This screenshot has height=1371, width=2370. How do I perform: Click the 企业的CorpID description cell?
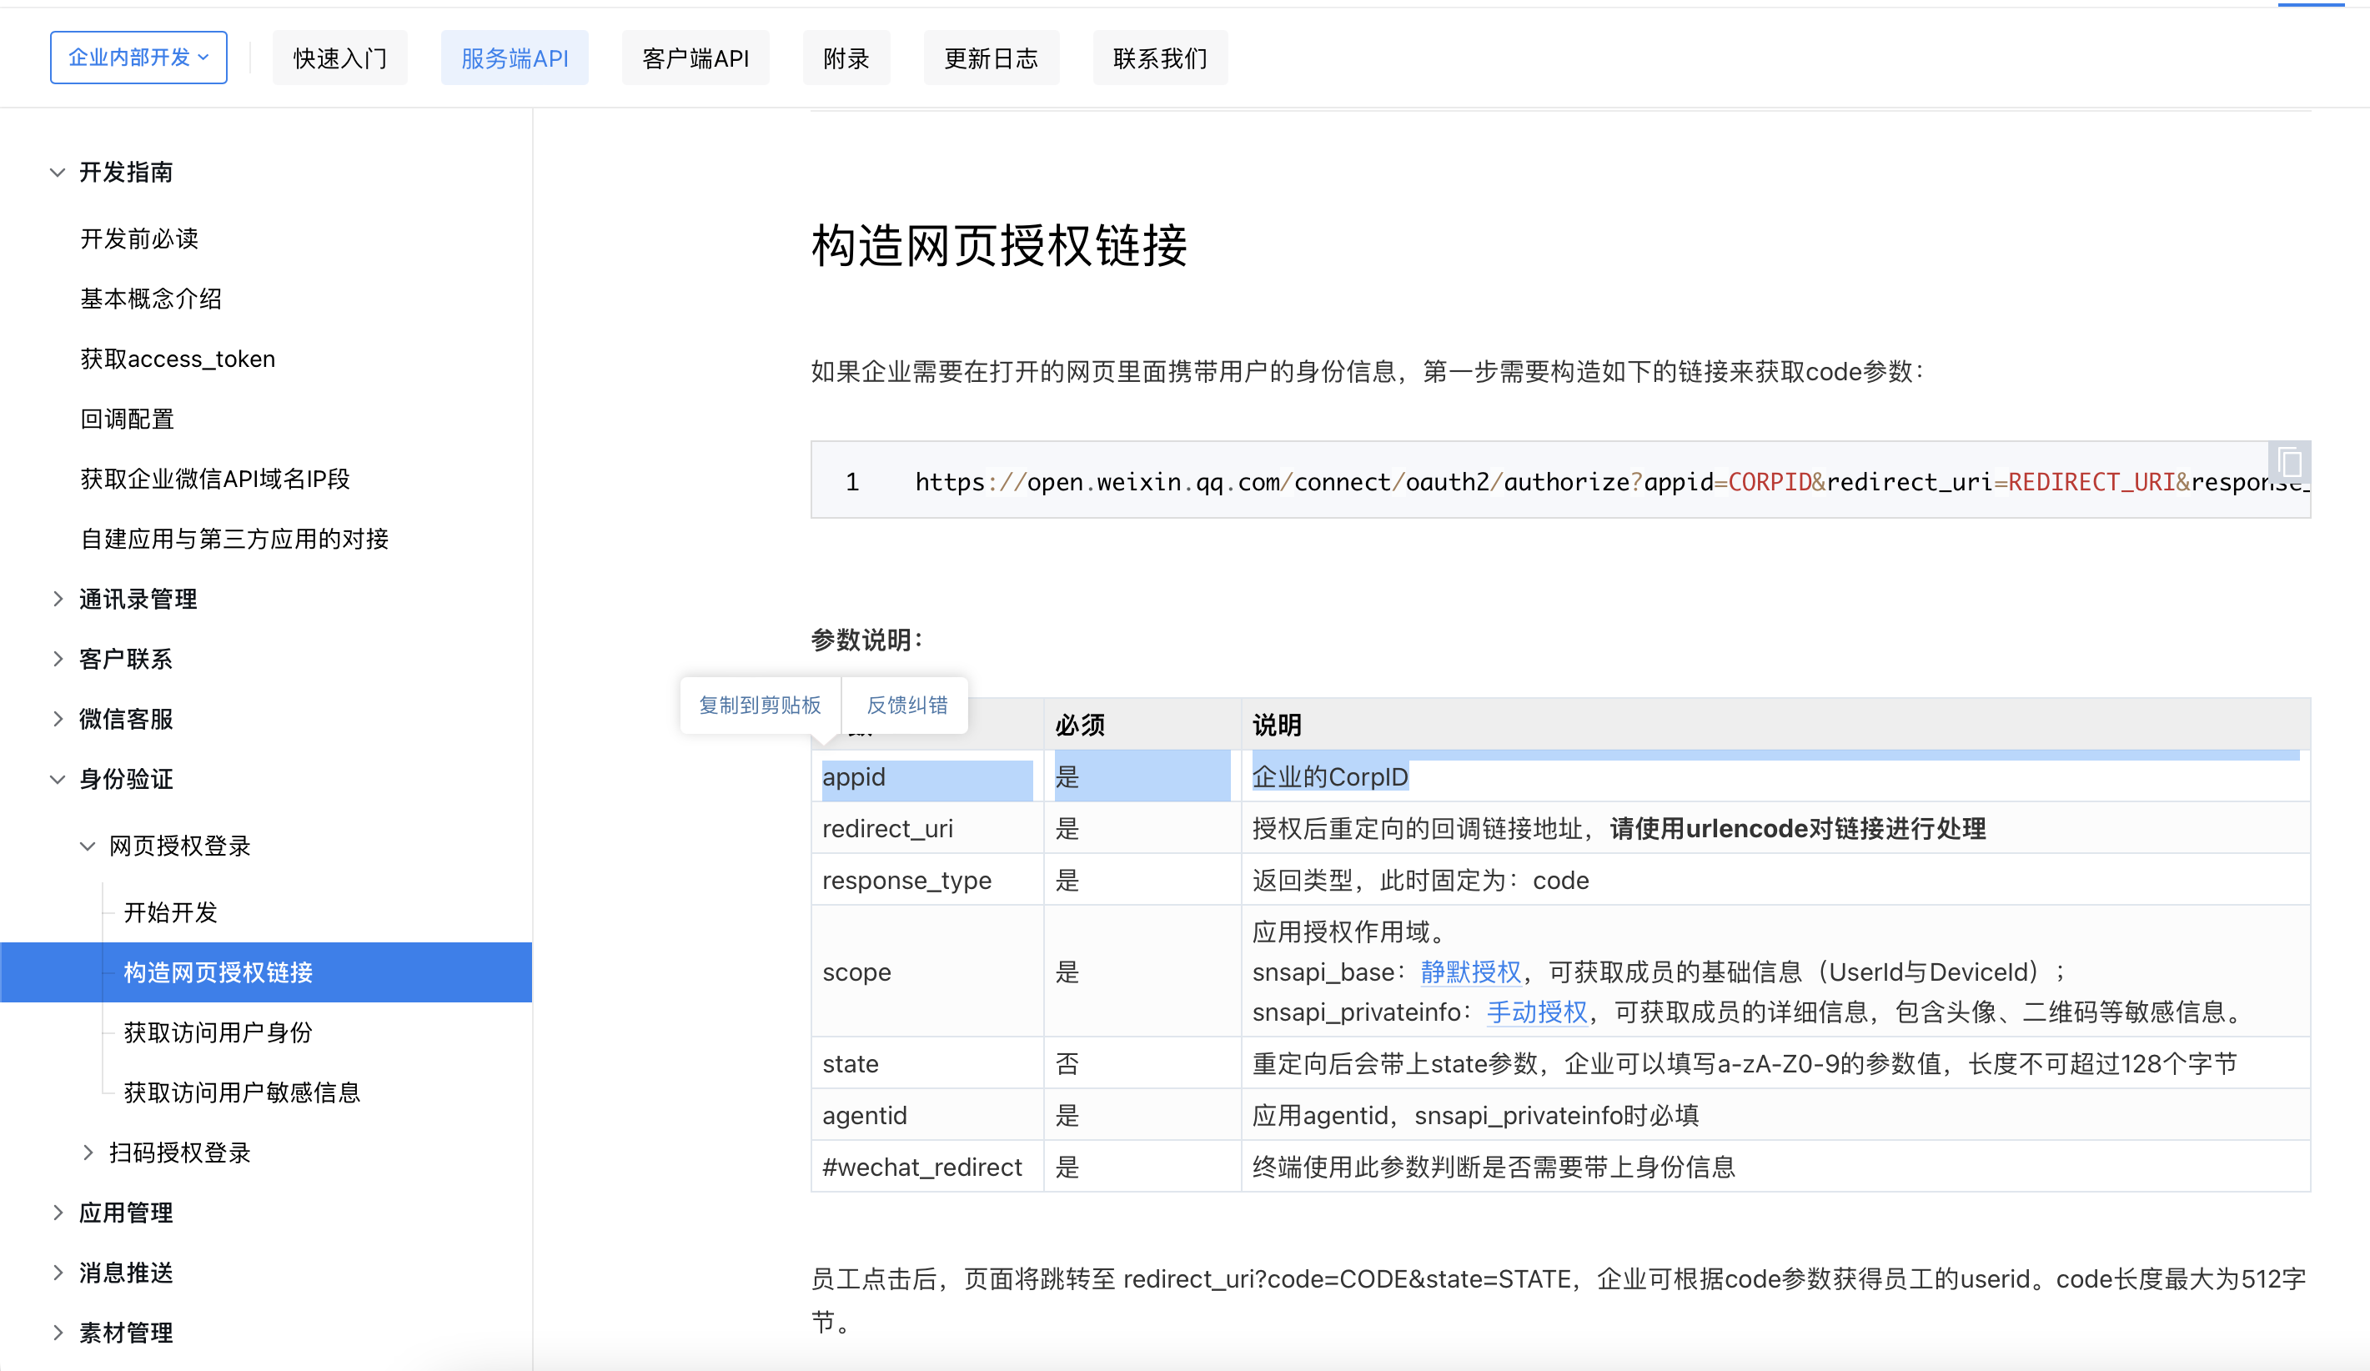1775,776
